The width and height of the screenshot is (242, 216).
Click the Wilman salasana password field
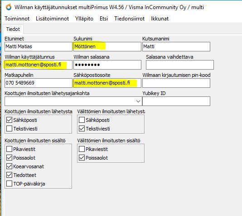107,65
